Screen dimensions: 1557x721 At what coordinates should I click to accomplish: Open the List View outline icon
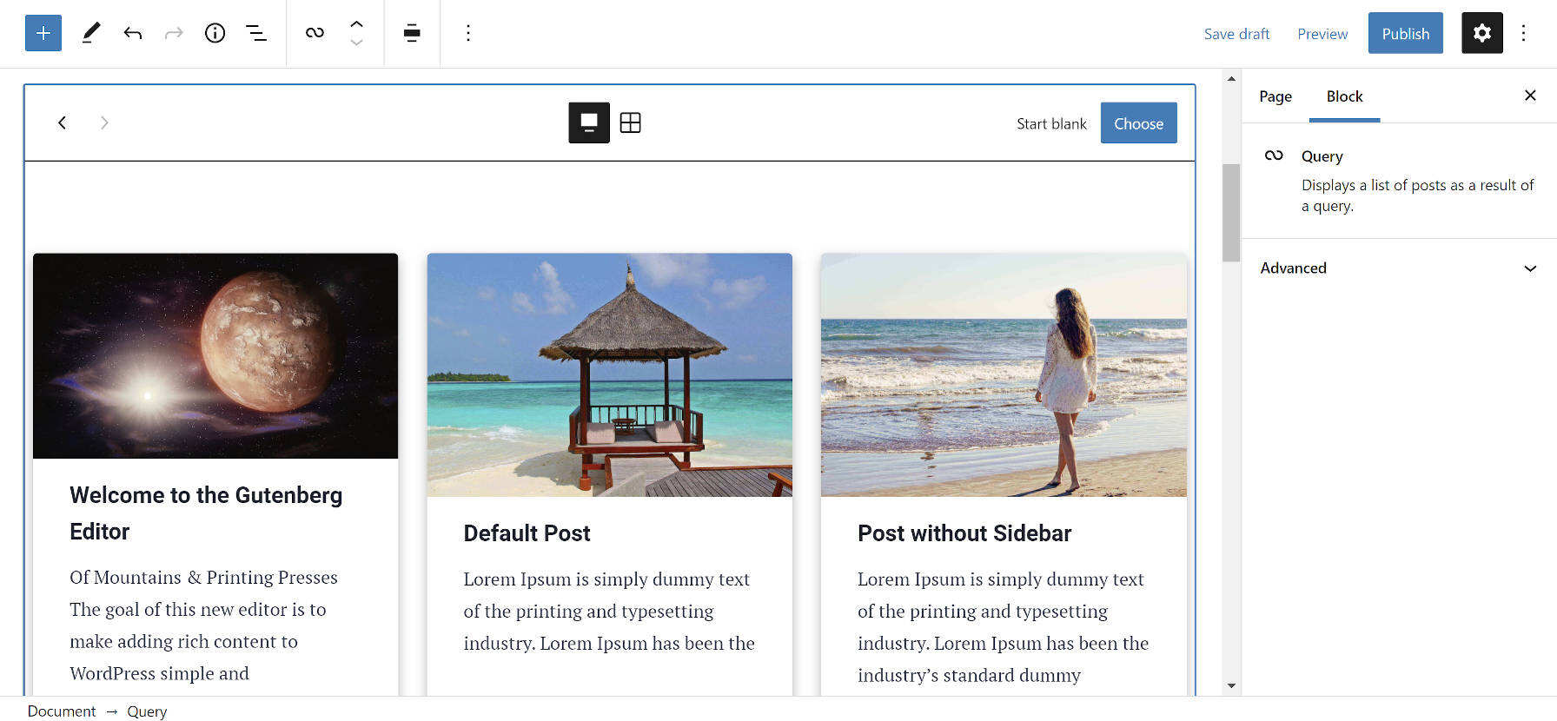pyautogui.click(x=256, y=33)
